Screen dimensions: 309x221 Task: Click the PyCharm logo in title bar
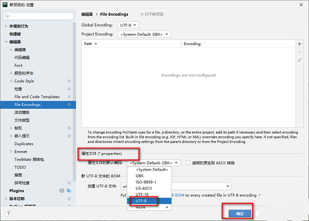click(x=5, y=5)
